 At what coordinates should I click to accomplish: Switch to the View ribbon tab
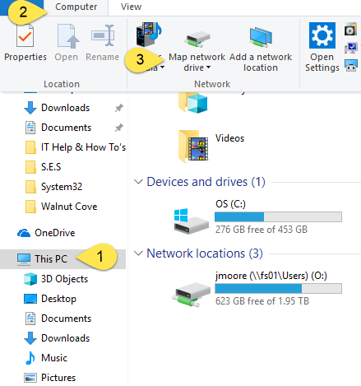(x=131, y=7)
